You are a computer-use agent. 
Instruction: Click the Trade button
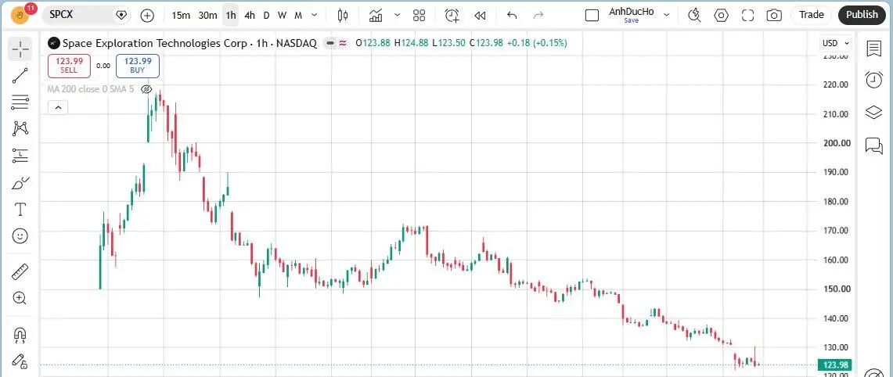pyautogui.click(x=812, y=15)
